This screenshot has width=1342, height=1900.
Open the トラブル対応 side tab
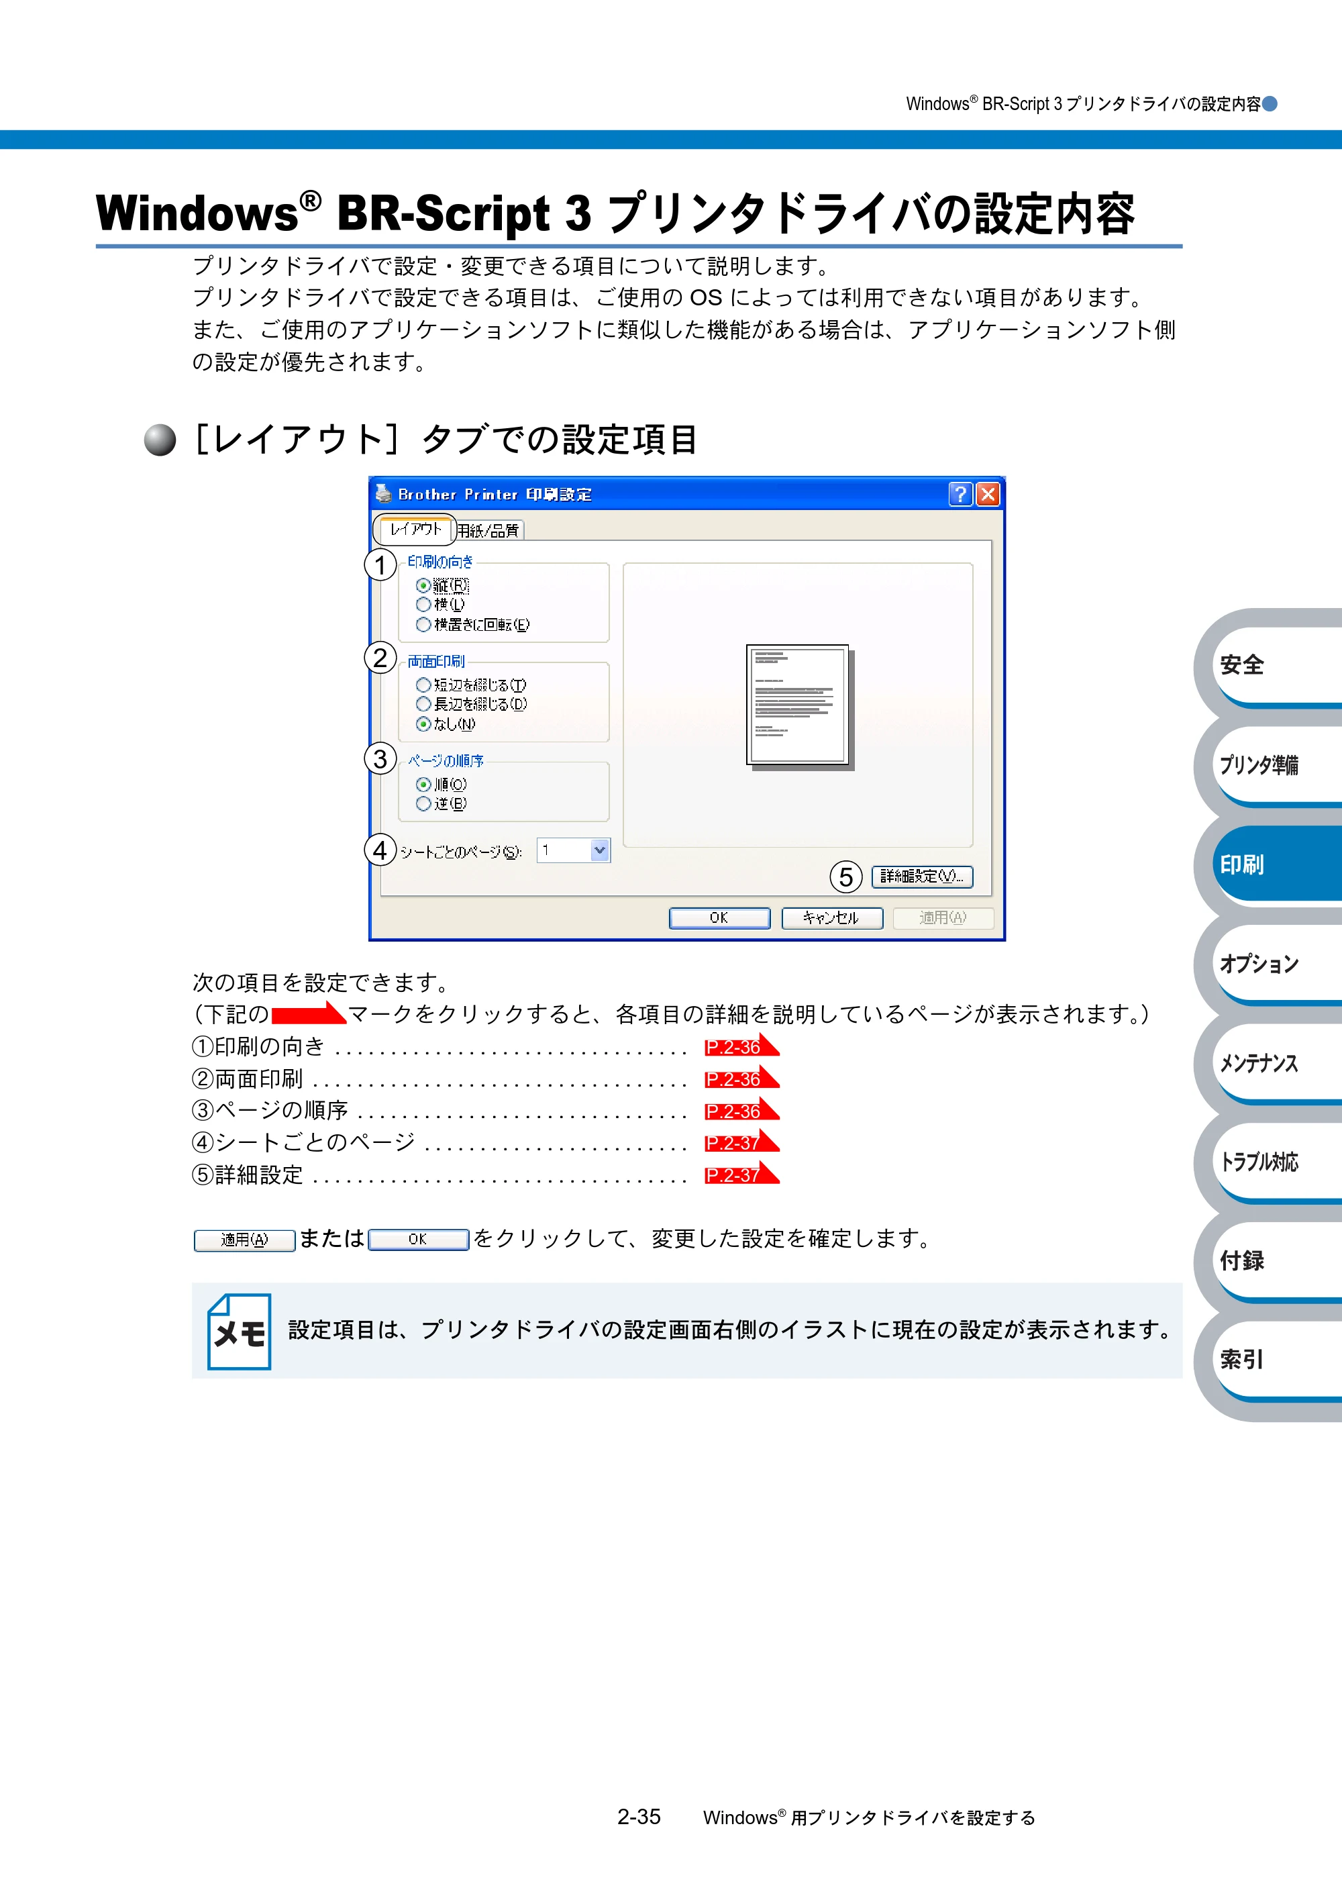(x=1278, y=1161)
